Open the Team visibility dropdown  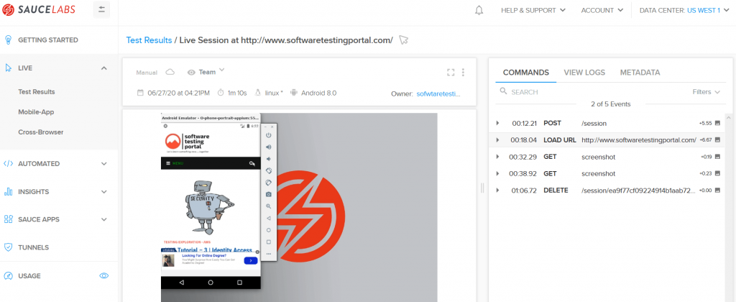coord(206,72)
